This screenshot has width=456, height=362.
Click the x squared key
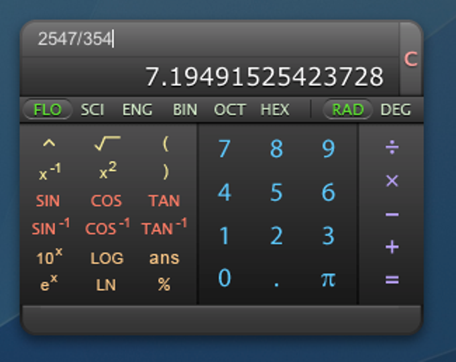point(107,171)
